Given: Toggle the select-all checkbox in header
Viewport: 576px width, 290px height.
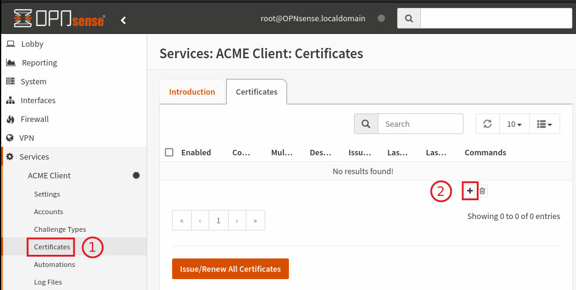Looking at the screenshot, I should (x=169, y=152).
